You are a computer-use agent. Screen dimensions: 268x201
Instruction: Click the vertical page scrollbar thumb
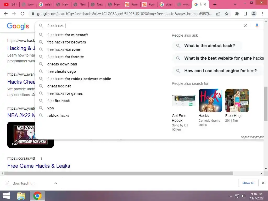click(x=266, y=104)
